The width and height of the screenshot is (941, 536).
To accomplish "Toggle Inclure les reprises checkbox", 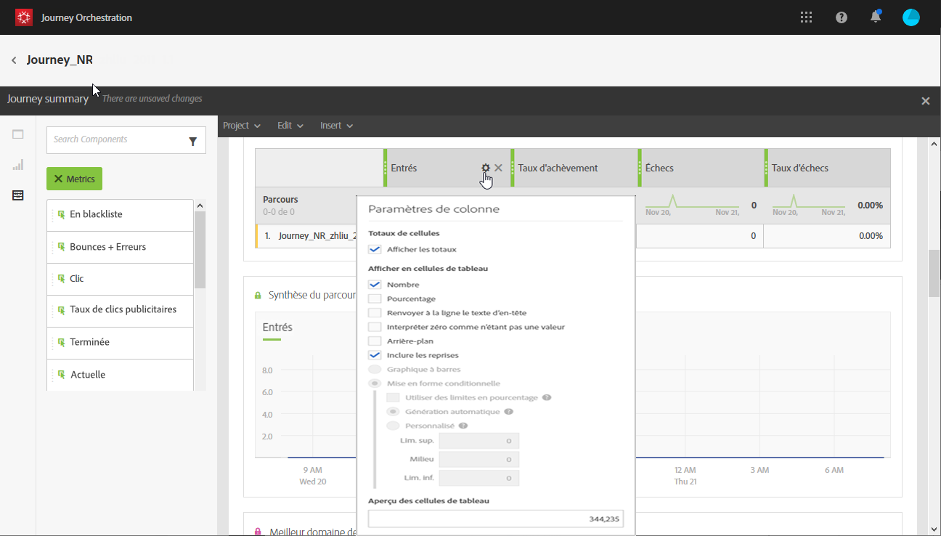I will coord(375,355).
